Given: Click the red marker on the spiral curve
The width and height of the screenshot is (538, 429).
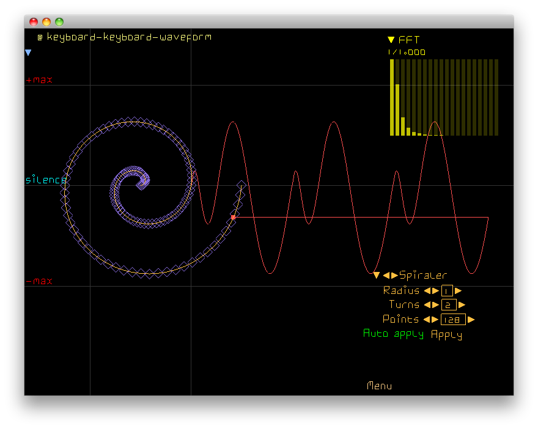Looking at the screenshot, I should coord(233,217).
